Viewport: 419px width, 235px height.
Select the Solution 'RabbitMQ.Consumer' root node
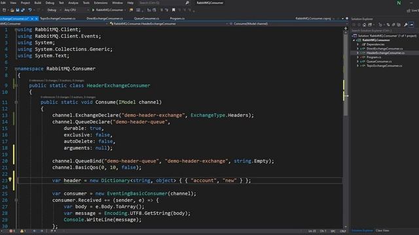387,36
